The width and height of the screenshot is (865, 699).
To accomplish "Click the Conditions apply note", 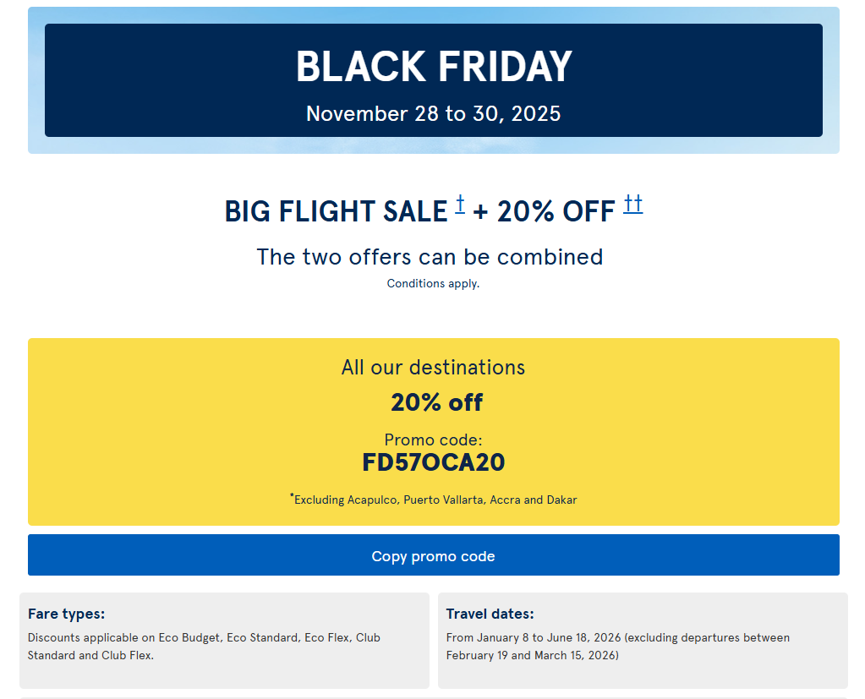I will point(433,283).
